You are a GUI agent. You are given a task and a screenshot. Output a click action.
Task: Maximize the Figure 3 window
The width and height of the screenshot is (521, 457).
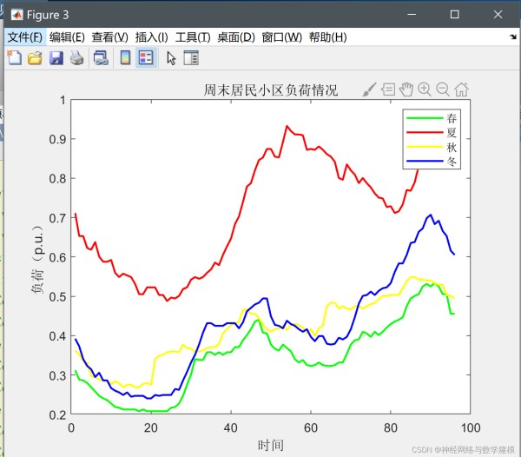pos(454,14)
